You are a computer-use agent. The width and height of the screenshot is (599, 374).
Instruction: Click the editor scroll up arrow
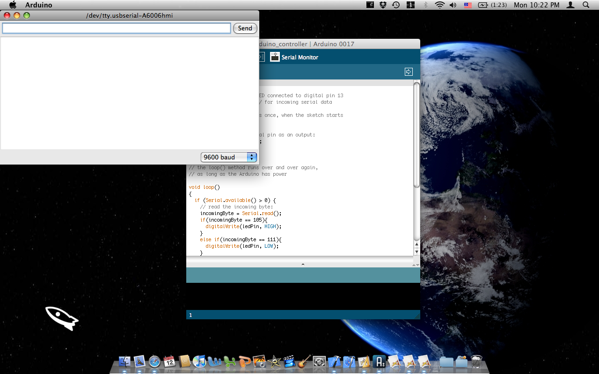click(x=417, y=245)
